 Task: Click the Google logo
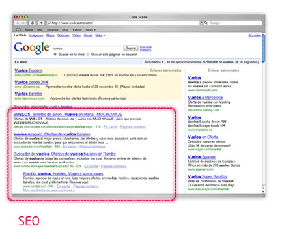coord(32,48)
